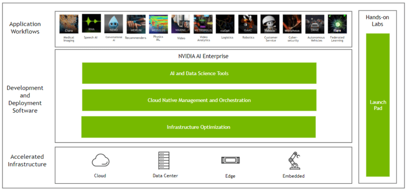Open the Clara Medical Imaging tile
Image resolution: width=407 pixels, height=191 pixels.
pyautogui.click(x=68, y=24)
